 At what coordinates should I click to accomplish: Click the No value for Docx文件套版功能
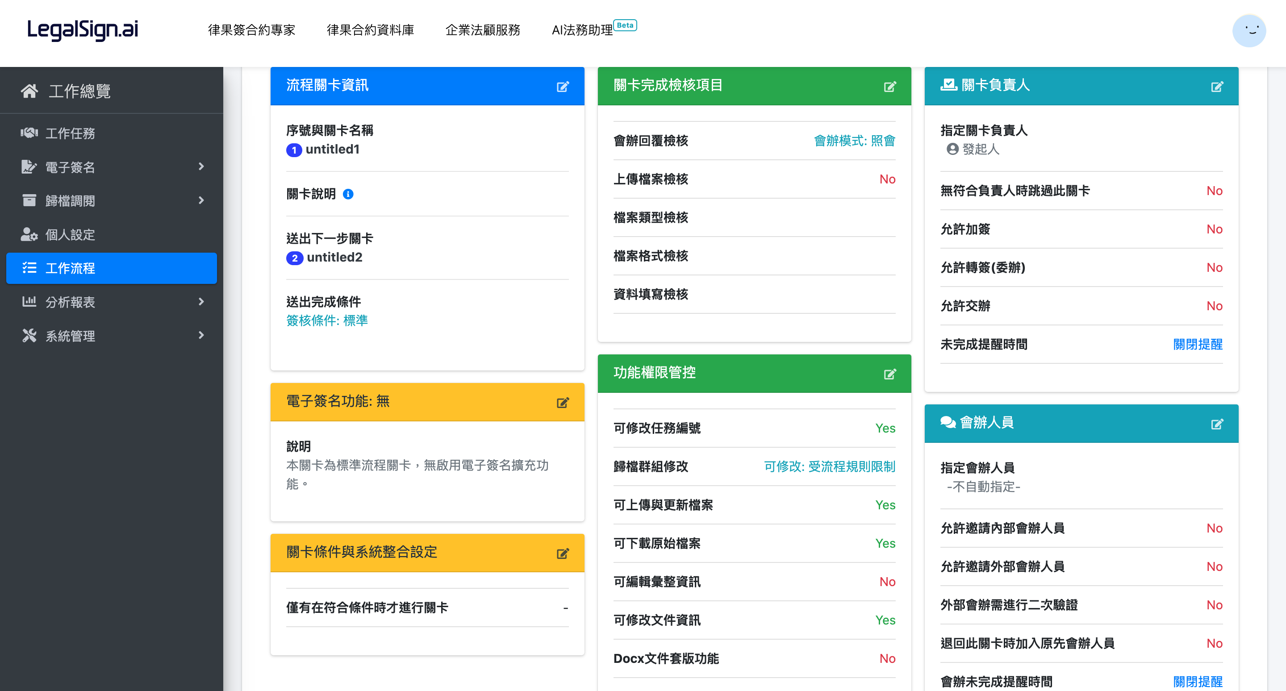tap(887, 658)
